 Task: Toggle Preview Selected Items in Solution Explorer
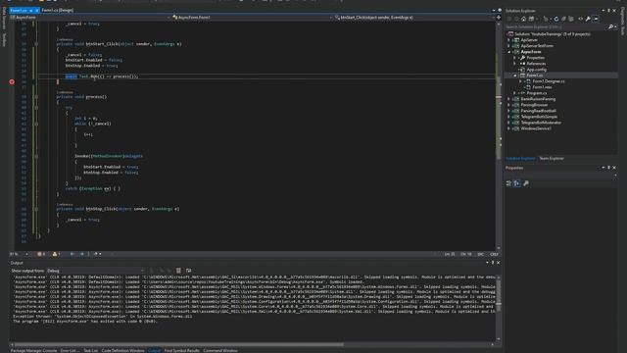(596, 19)
